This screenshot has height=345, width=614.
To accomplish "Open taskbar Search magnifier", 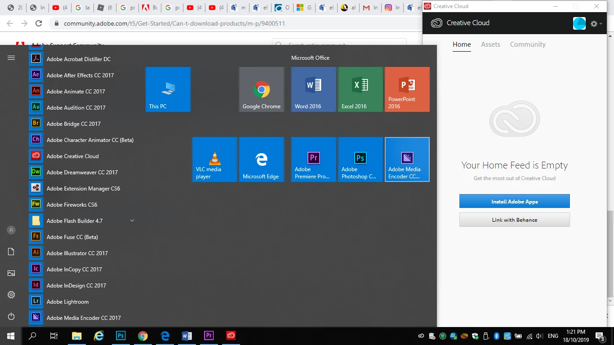I will pos(32,336).
